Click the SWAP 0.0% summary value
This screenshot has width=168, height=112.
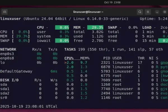coord(133,27)
